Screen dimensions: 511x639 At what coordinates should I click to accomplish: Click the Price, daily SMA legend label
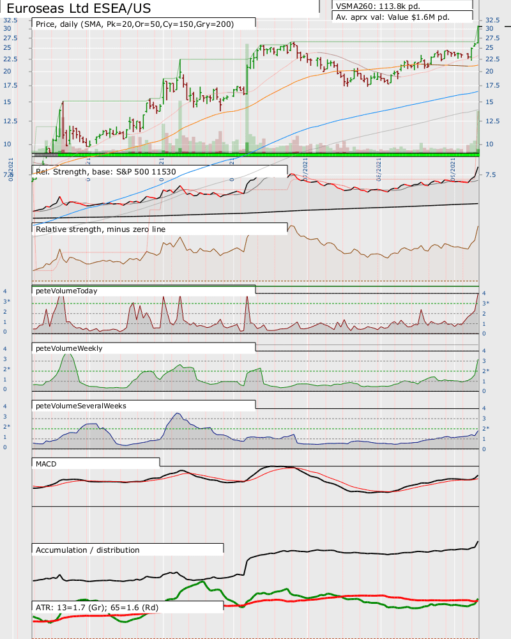pos(135,24)
